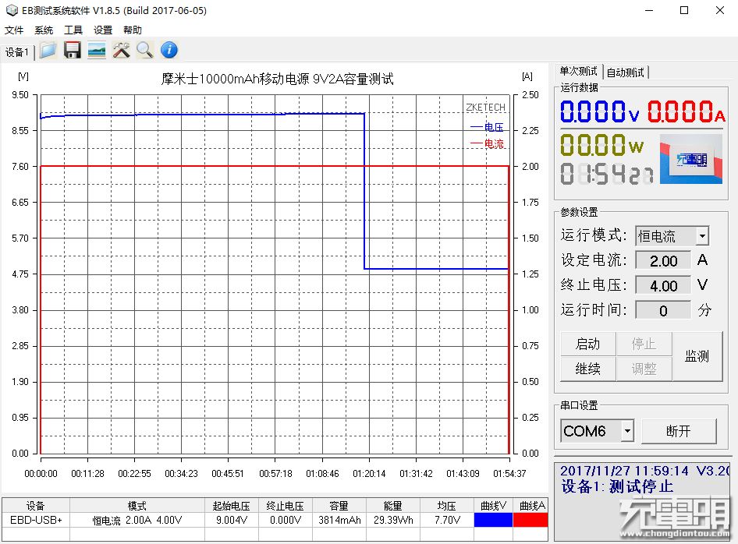Image resolution: width=738 pixels, height=544 pixels.
Task: Switch to the 单次测试 tab
Action: 578,72
